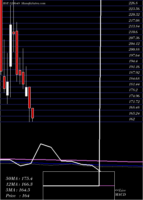This screenshot has height=200, width=143.
Task: Click the 5MA : 164.5 readout
Action: [x=18, y=190]
